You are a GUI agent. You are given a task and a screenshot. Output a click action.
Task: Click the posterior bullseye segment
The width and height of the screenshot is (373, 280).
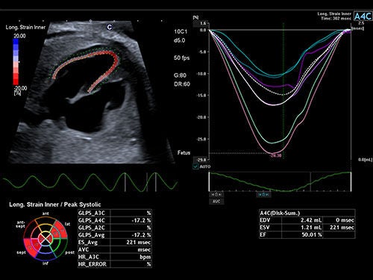coord(63,246)
